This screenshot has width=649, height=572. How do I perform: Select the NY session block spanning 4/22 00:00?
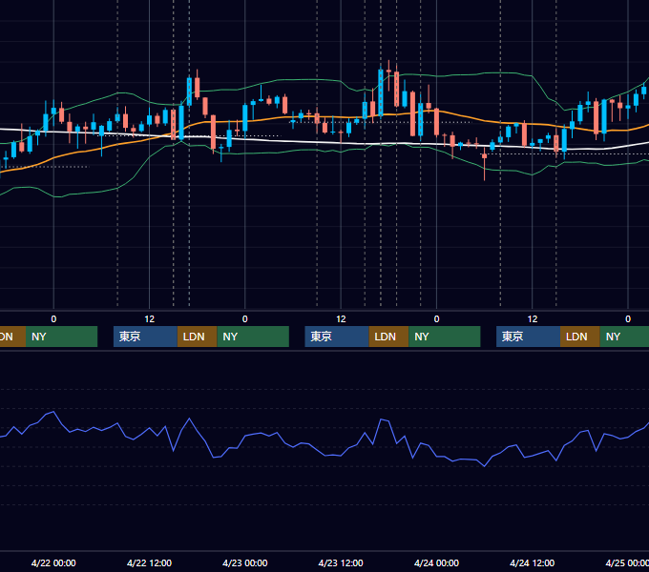coord(61,337)
